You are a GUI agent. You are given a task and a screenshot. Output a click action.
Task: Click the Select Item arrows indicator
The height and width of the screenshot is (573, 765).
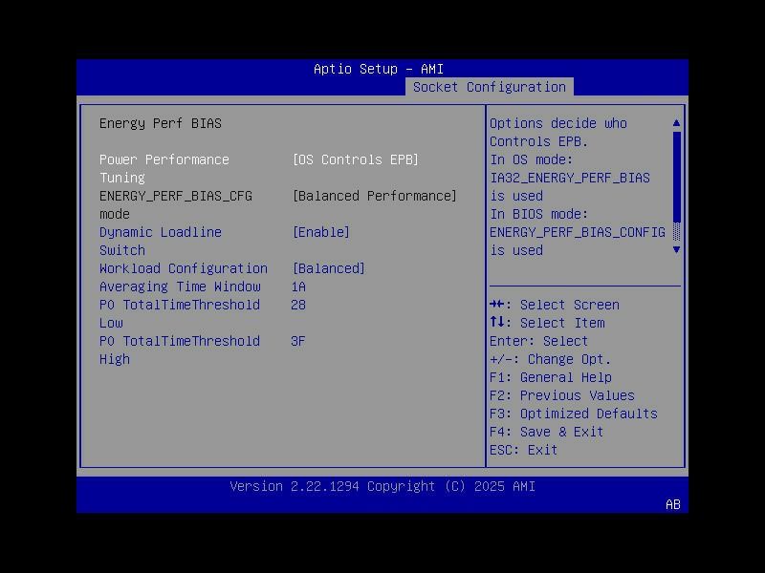click(x=498, y=323)
